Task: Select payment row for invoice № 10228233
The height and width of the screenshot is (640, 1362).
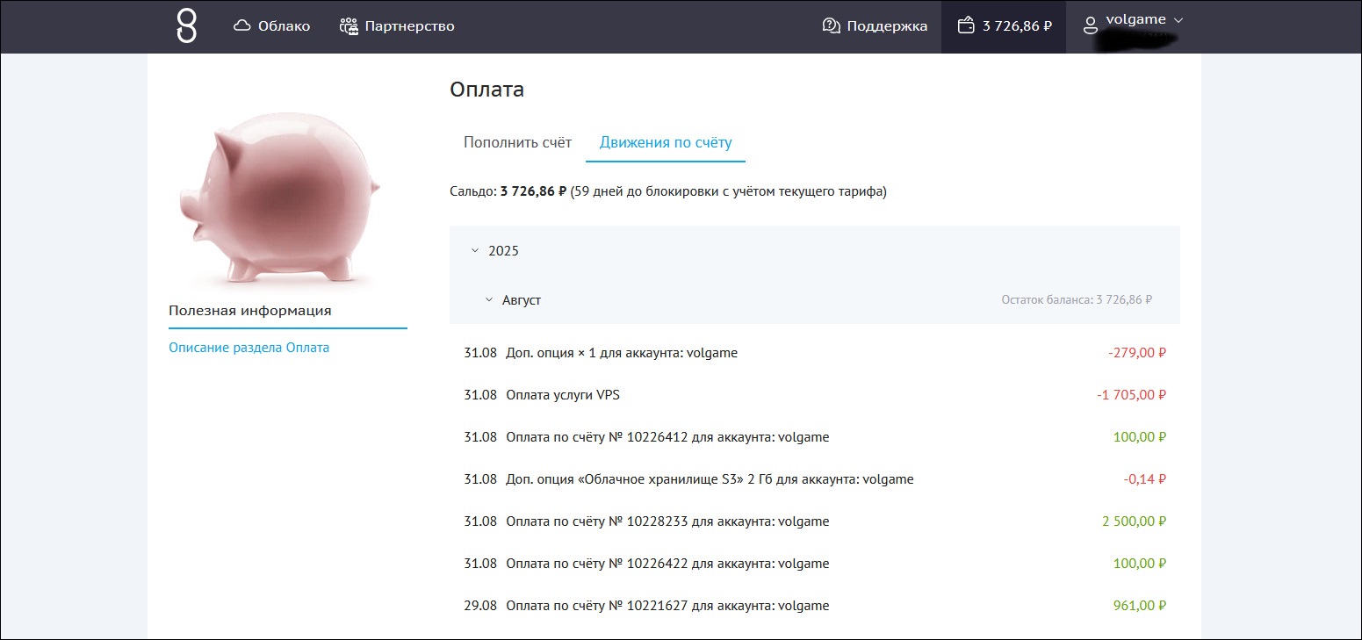Action: pos(815,521)
